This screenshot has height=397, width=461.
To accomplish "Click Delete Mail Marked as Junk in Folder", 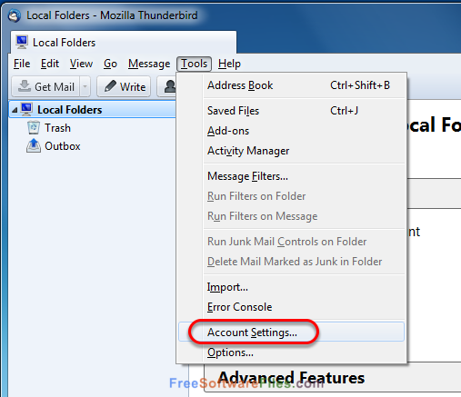I will tap(292, 262).
